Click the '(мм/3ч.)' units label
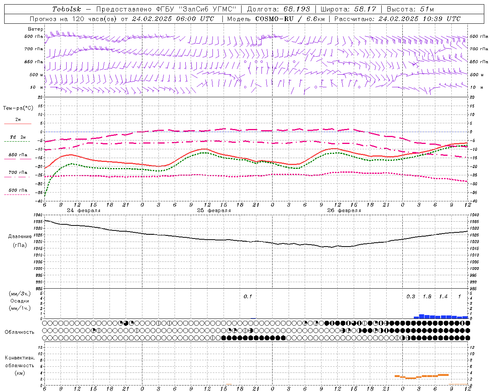The height and width of the screenshot is (392, 490). 20,294
